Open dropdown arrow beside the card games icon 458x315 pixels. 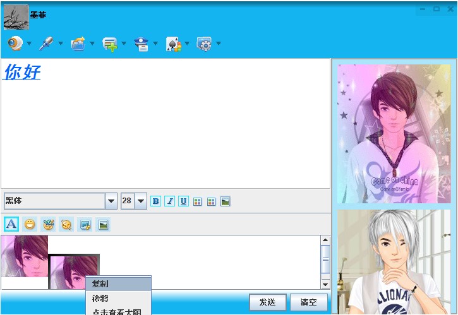tap(187, 44)
